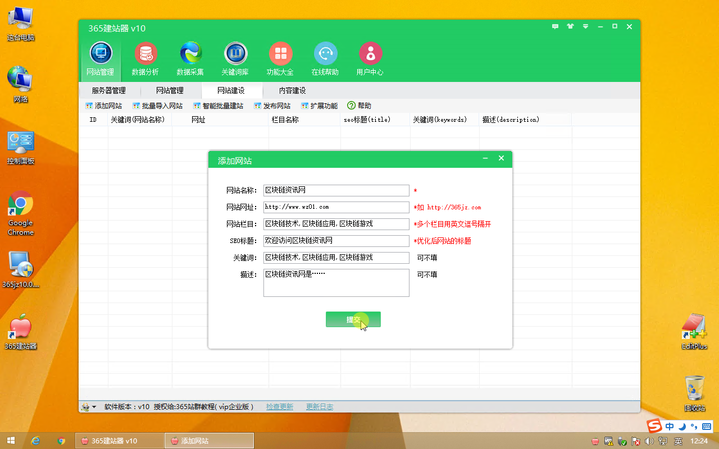Click the 中 mode on Sogou toolbar
719x449 pixels.
(670, 427)
